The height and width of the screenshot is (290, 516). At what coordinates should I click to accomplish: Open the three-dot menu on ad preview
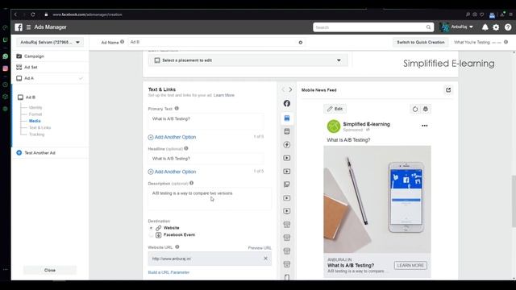pyautogui.click(x=425, y=126)
